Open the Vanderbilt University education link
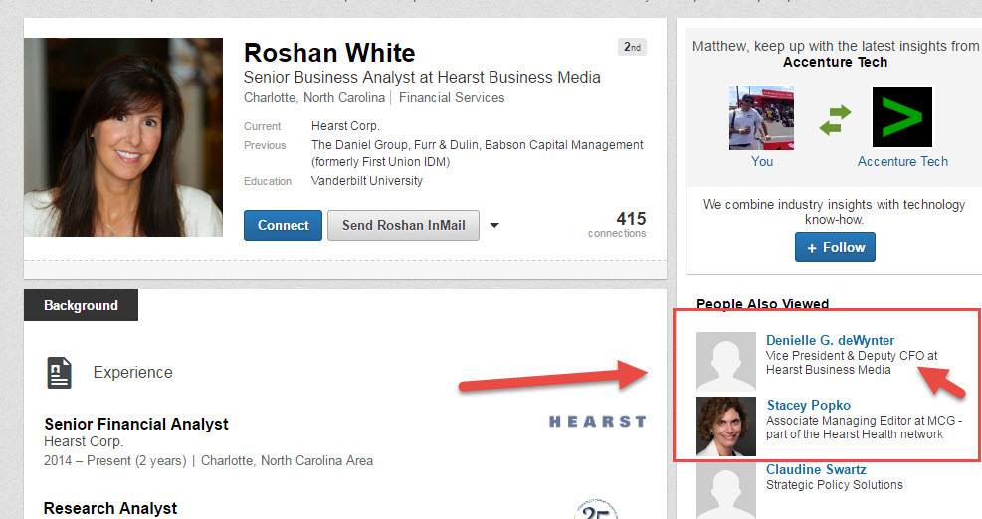The height and width of the screenshot is (519, 982). 366,181
